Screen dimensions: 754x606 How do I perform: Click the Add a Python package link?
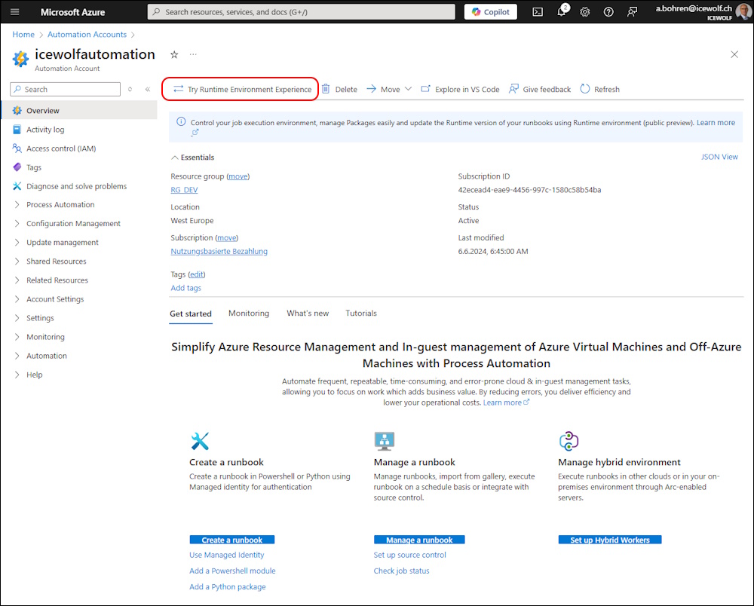[228, 586]
